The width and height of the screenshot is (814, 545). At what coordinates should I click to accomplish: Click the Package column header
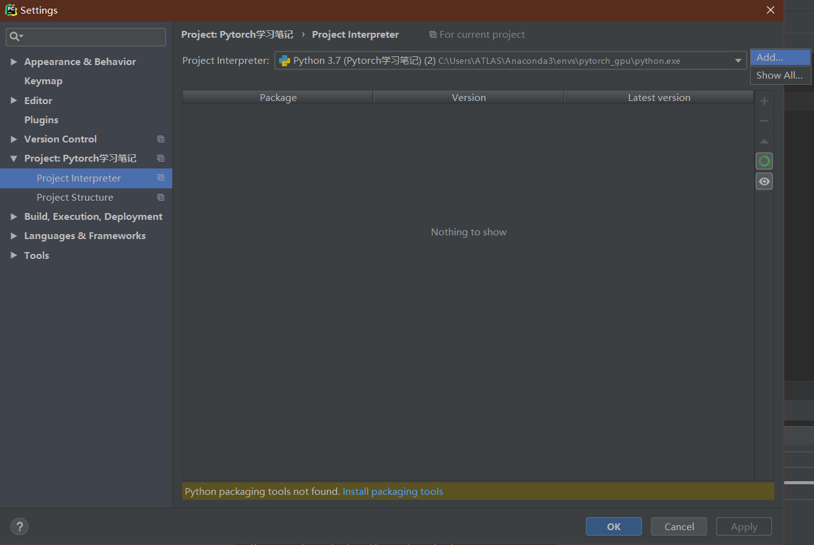tap(278, 97)
